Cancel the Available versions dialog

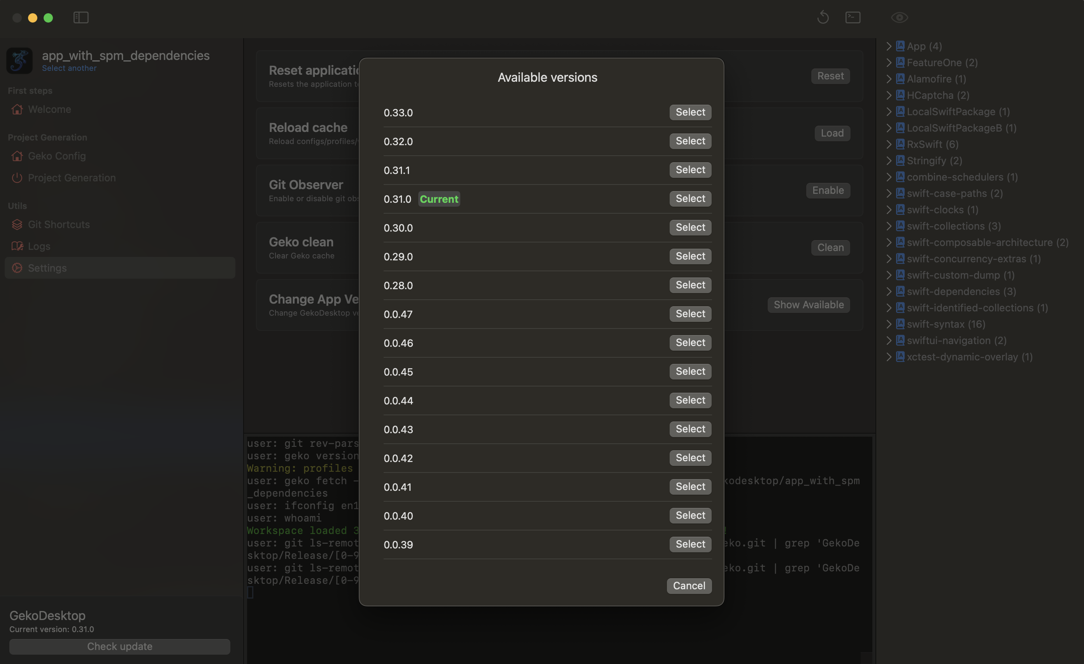(689, 586)
